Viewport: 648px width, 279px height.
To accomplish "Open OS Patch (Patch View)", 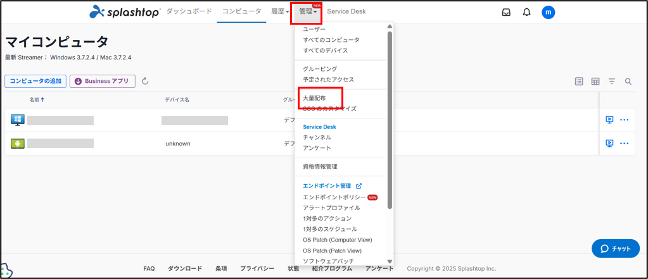I will click(332, 251).
